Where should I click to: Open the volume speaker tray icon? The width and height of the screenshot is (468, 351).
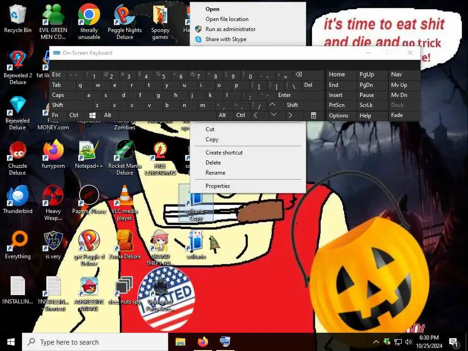pos(408,342)
